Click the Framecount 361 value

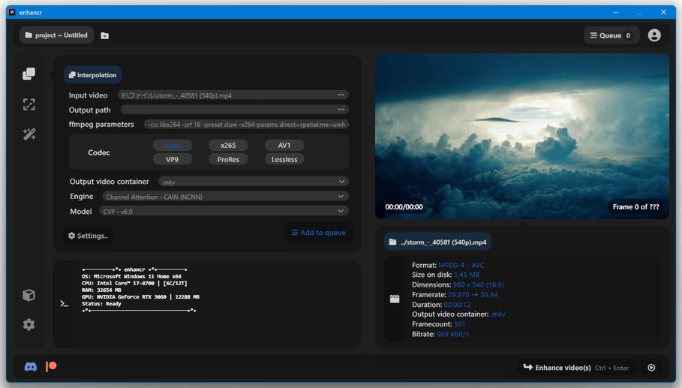pyautogui.click(x=459, y=324)
